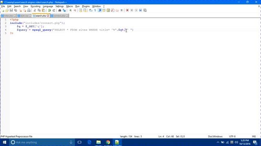Launch Google Chrome from taskbar
The width and height of the screenshot is (261, 146).
tap(108, 142)
